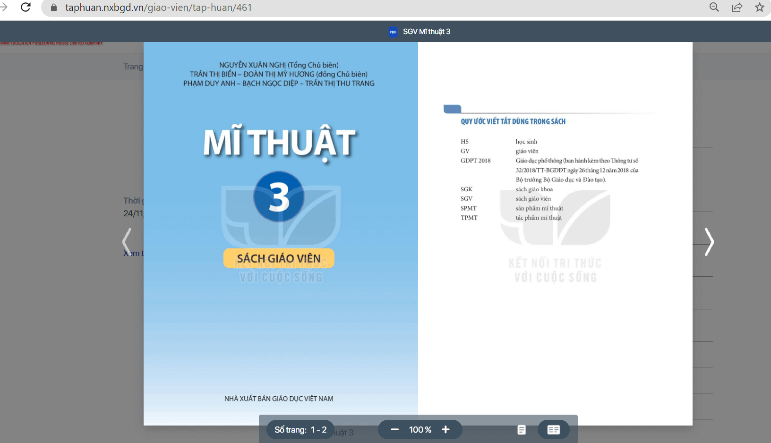771x443 pixels.
Task: Click NHÀ XUẤT BẢN GIÁO DỤC VIỆT NAM text
Action: [279, 399]
